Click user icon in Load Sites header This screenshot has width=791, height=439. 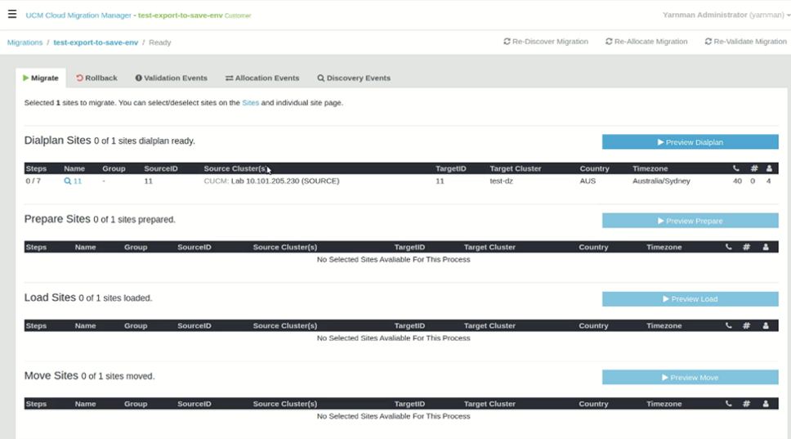[766, 325]
